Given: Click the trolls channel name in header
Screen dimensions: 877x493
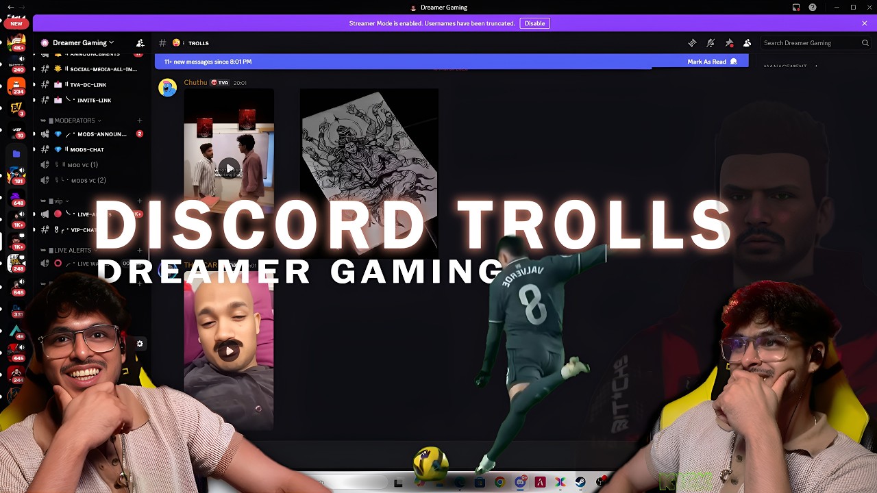Looking at the screenshot, I should point(199,43).
